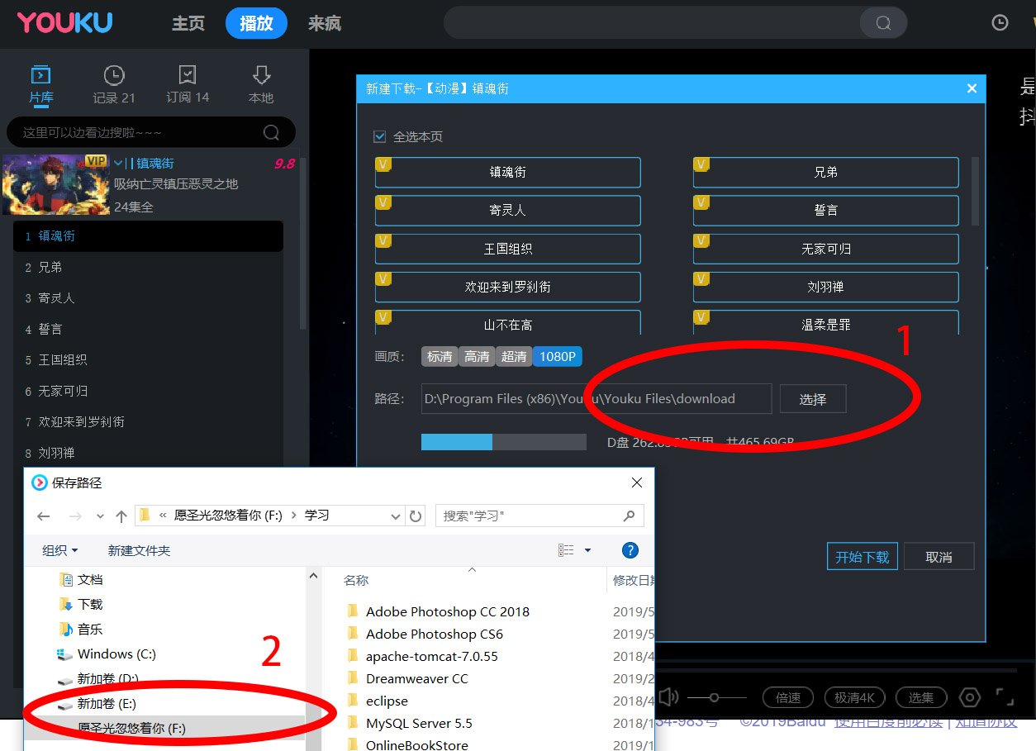This screenshot has height=751, width=1036.
Task: Open player settings gear icon
Action: [x=970, y=698]
